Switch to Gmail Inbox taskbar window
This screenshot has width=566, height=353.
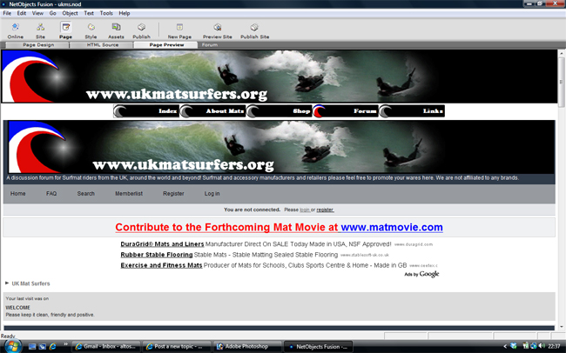[x=106, y=347]
